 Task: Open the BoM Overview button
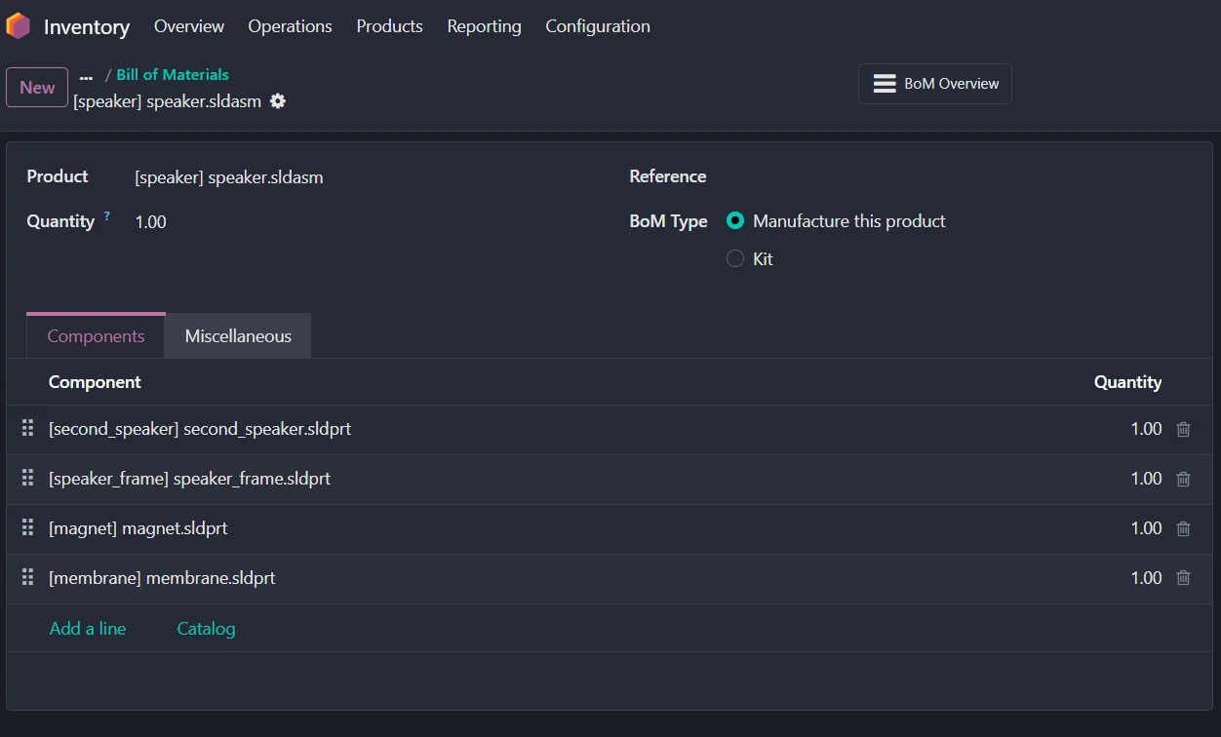click(x=935, y=84)
